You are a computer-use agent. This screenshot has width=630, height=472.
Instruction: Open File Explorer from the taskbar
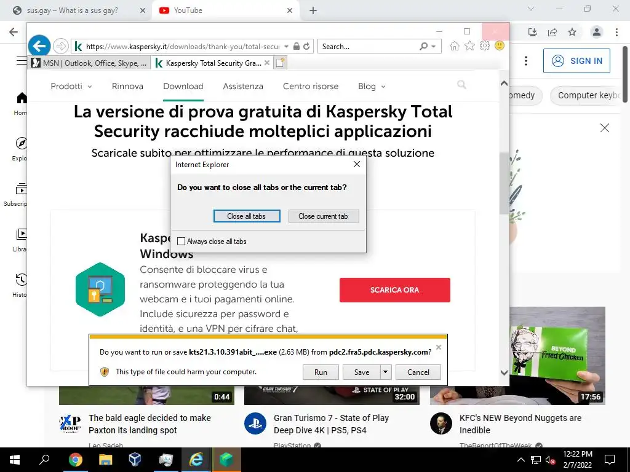point(106,460)
